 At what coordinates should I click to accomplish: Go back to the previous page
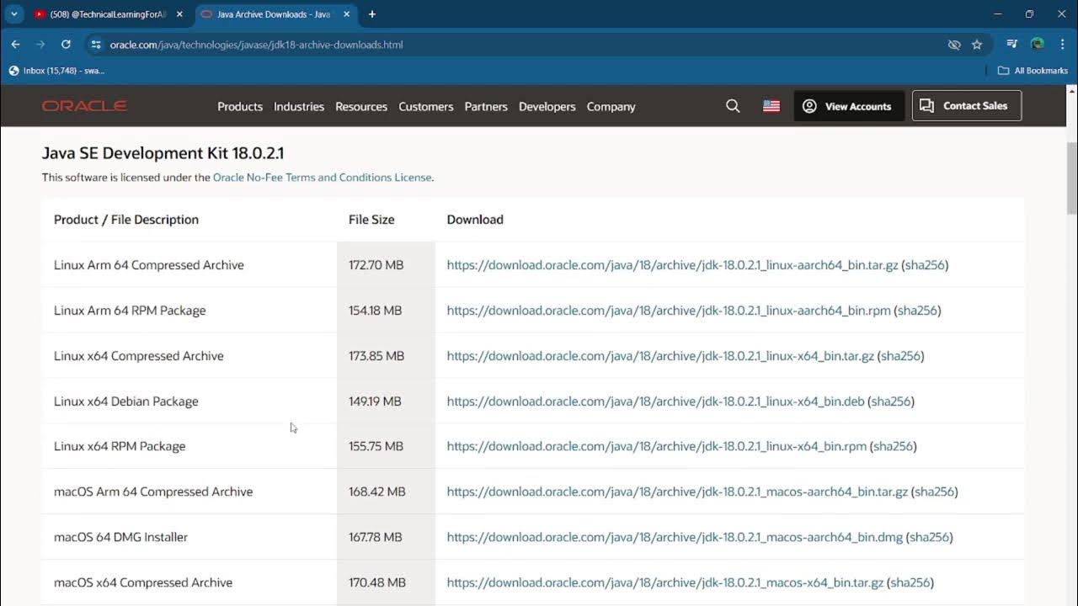pyautogui.click(x=15, y=45)
